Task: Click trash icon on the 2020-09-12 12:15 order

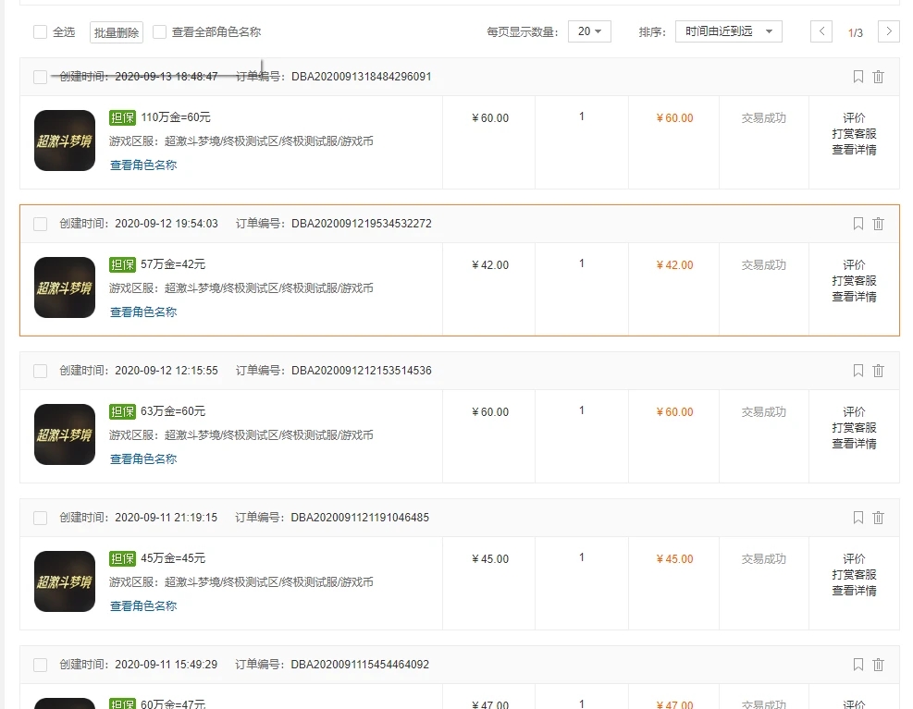Action: point(879,370)
